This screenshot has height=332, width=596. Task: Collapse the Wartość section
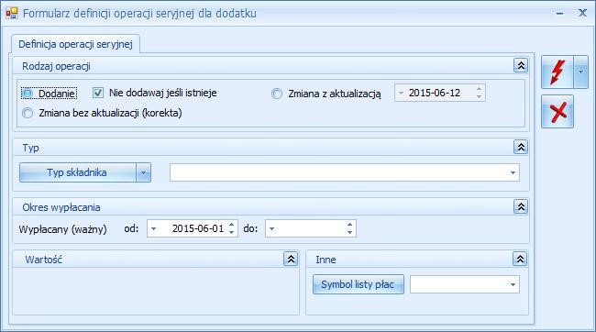click(x=291, y=259)
